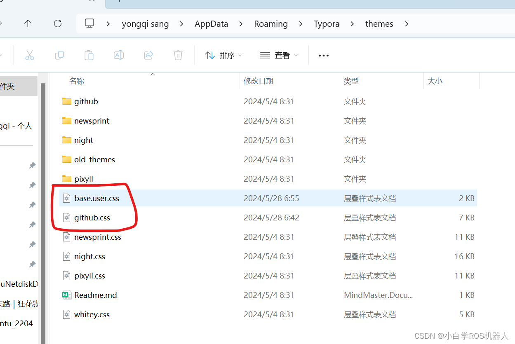Click the Delete trash can icon
Image resolution: width=515 pixels, height=344 pixels.
pyautogui.click(x=178, y=55)
